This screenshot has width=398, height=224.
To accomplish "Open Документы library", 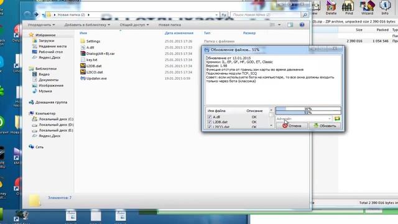I will 49,80.
